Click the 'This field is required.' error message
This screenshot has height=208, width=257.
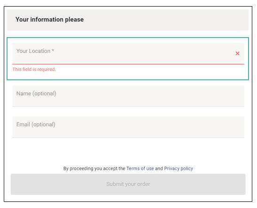[34, 69]
